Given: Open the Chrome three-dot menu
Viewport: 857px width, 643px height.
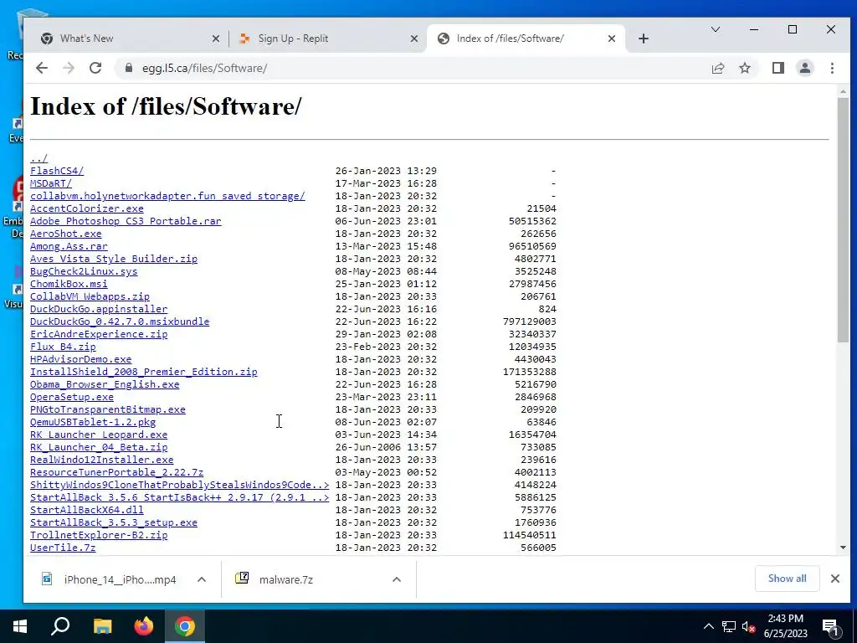Looking at the screenshot, I should 832,69.
